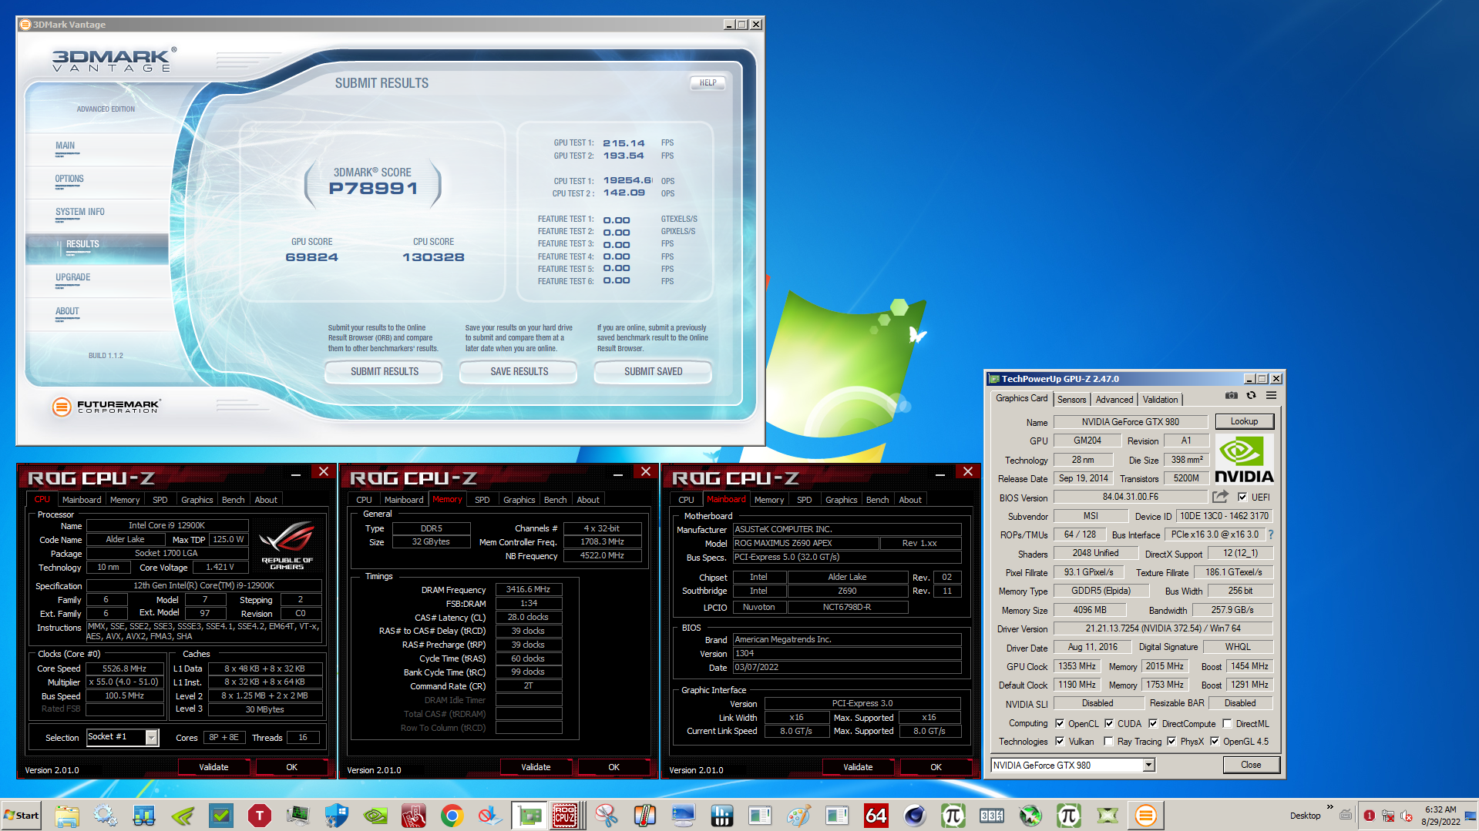Image resolution: width=1479 pixels, height=831 pixels.
Task: Open the Snipping Tool scissors icon
Action: (607, 815)
